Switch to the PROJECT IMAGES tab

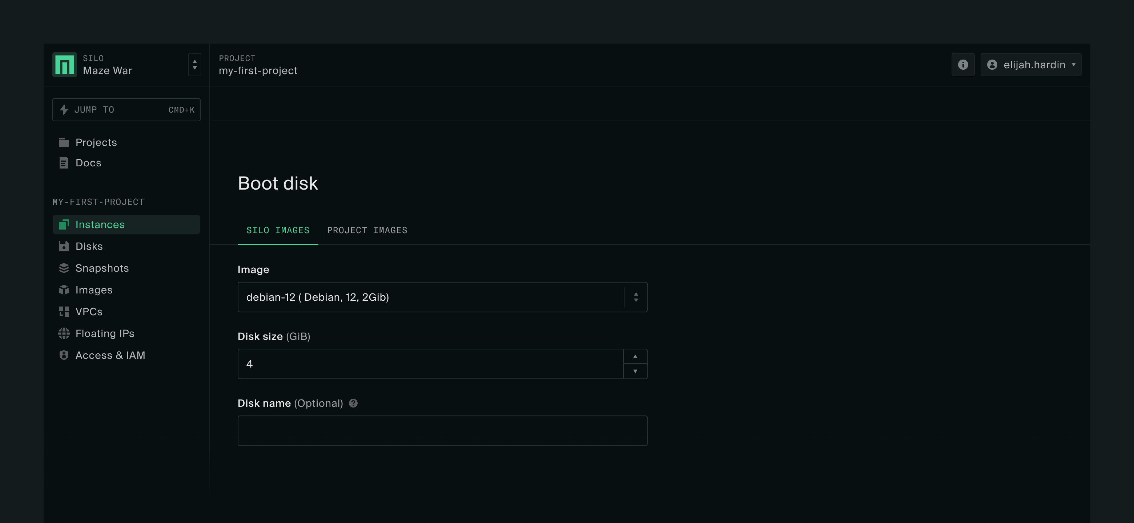(367, 230)
